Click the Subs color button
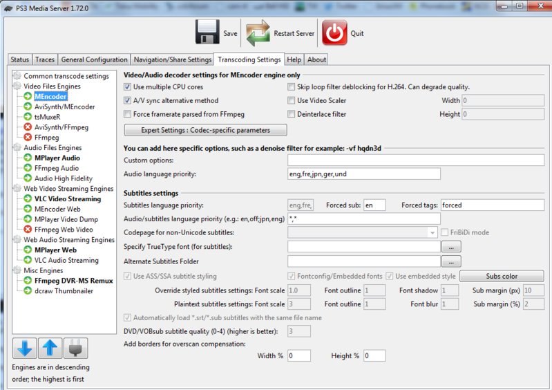This screenshot has height=390, width=552. pos(502,276)
